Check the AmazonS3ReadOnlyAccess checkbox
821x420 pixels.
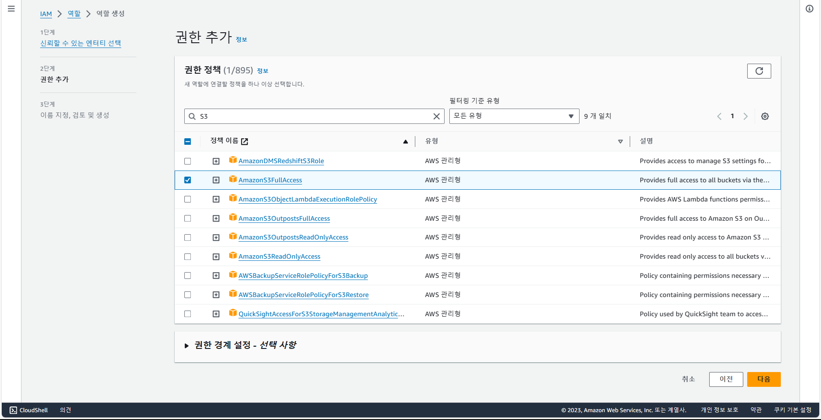188,257
